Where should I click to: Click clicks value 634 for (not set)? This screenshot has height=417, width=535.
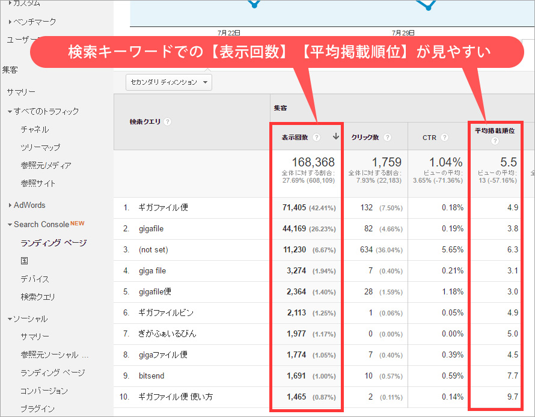366,249
